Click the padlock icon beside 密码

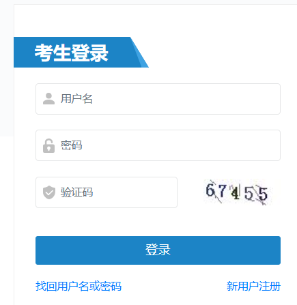[48, 145]
